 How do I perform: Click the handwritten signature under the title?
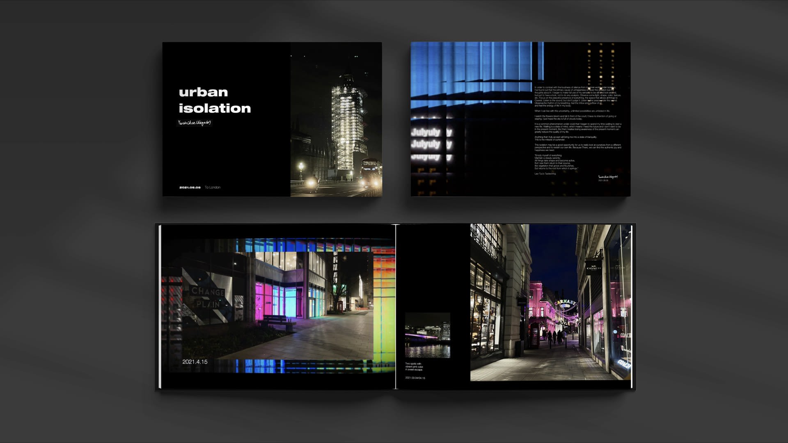195,123
